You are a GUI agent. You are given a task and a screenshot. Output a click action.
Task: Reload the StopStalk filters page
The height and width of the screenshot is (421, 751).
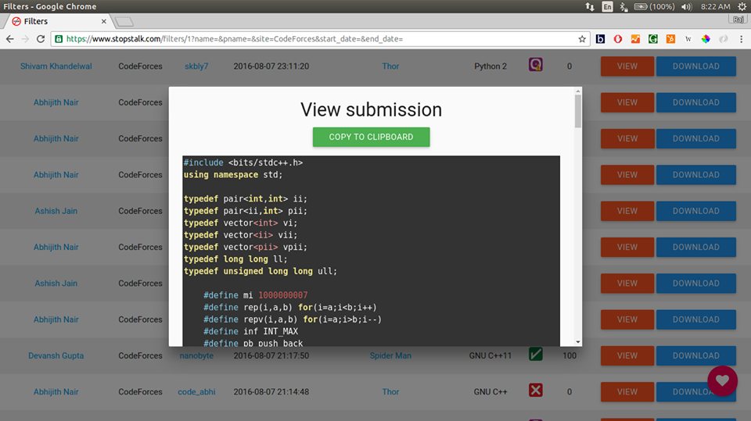[x=41, y=39]
